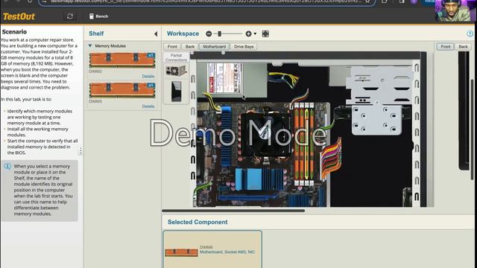The width and height of the screenshot is (477, 268).
Task: Click the CPU fan on the motherboard
Action: (265, 134)
